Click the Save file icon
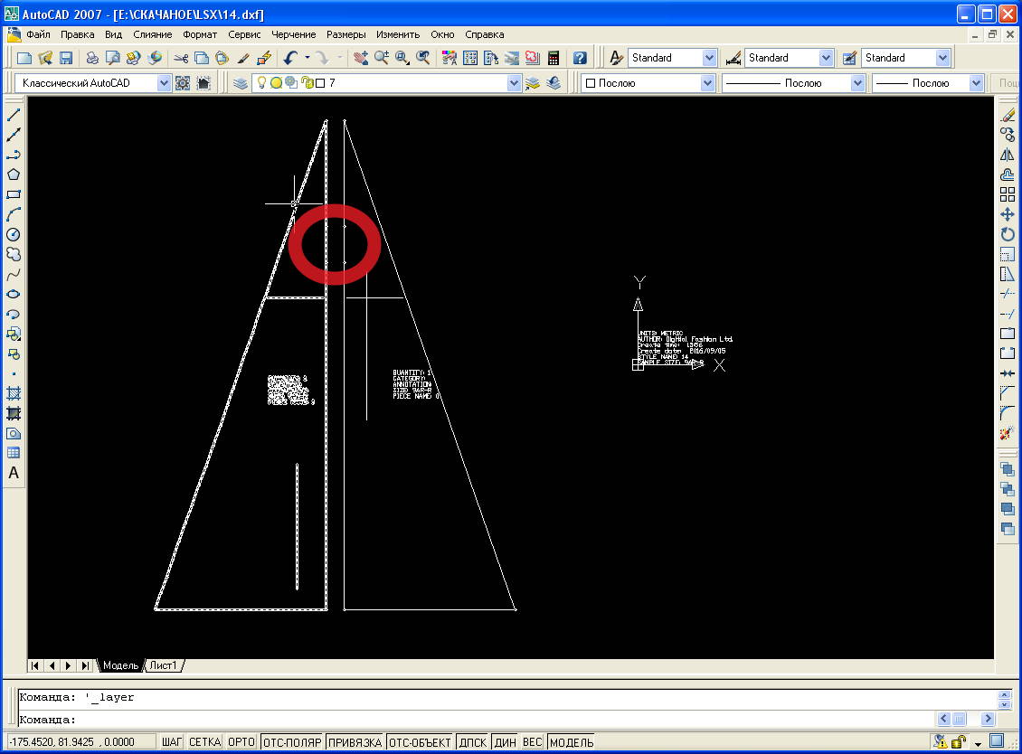Viewport: 1022px width, 754px height. point(66,58)
